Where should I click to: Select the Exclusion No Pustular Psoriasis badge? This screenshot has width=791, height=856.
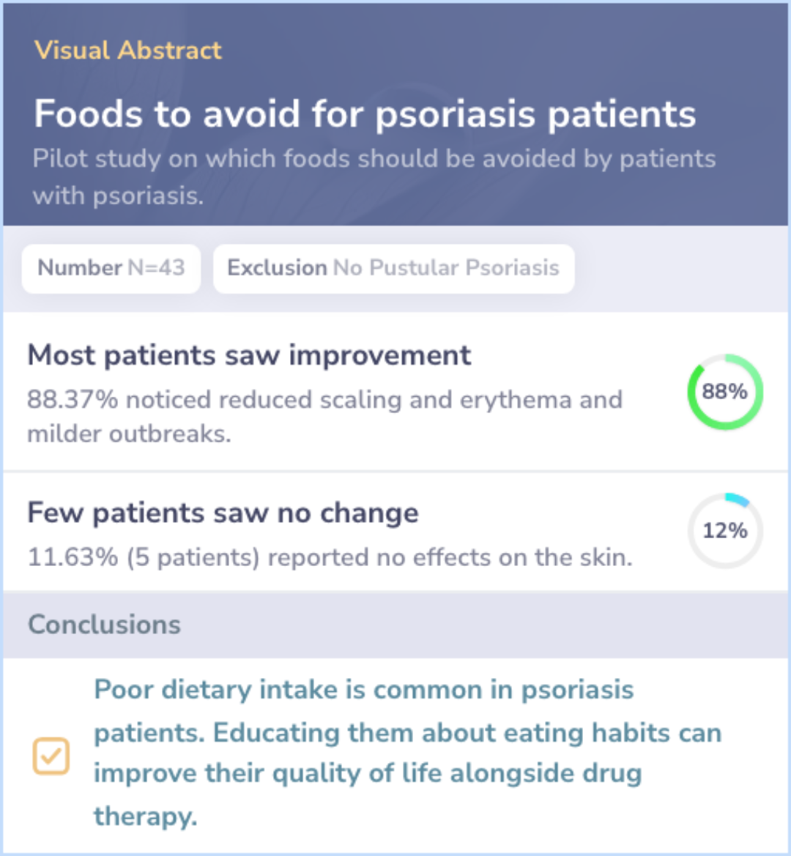click(x=393, y=268)
